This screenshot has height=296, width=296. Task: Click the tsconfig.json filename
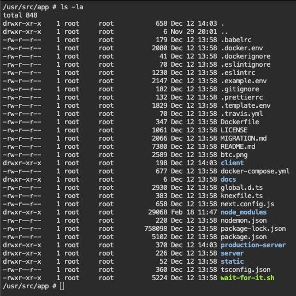(246, 270)
